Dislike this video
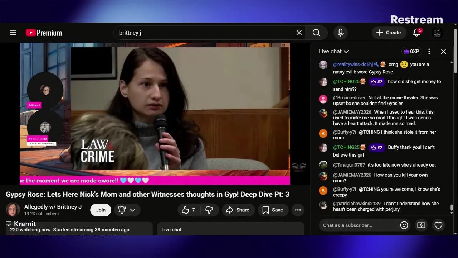Viewport: 458px width, 258px height. tap(209, 210)
